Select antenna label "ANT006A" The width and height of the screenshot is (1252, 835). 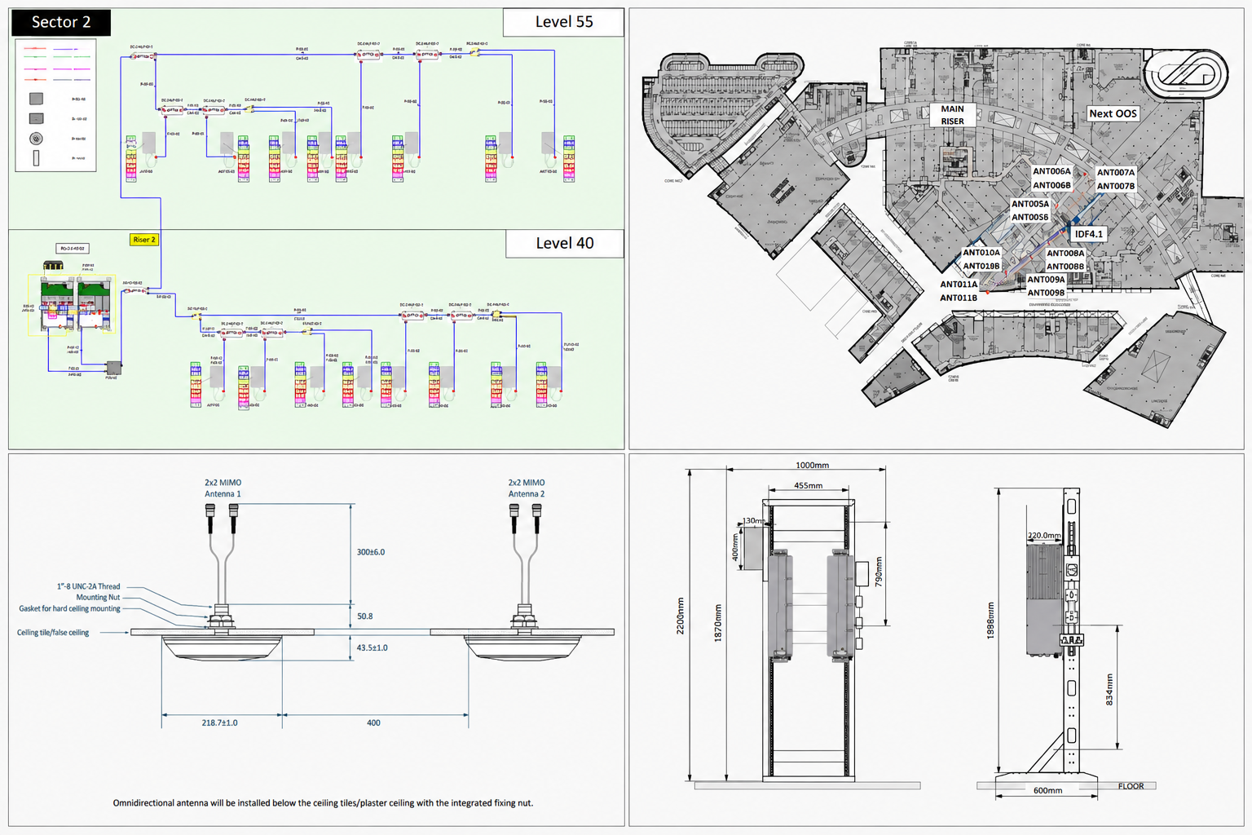tap(1051, 171)
